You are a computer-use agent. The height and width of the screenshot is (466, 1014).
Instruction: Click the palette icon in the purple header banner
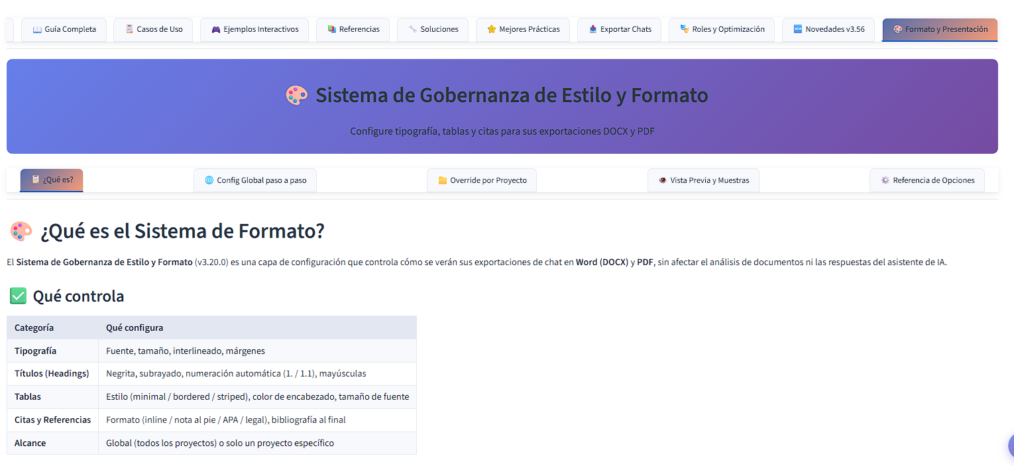pyautogui.click(x=297, y=95)
